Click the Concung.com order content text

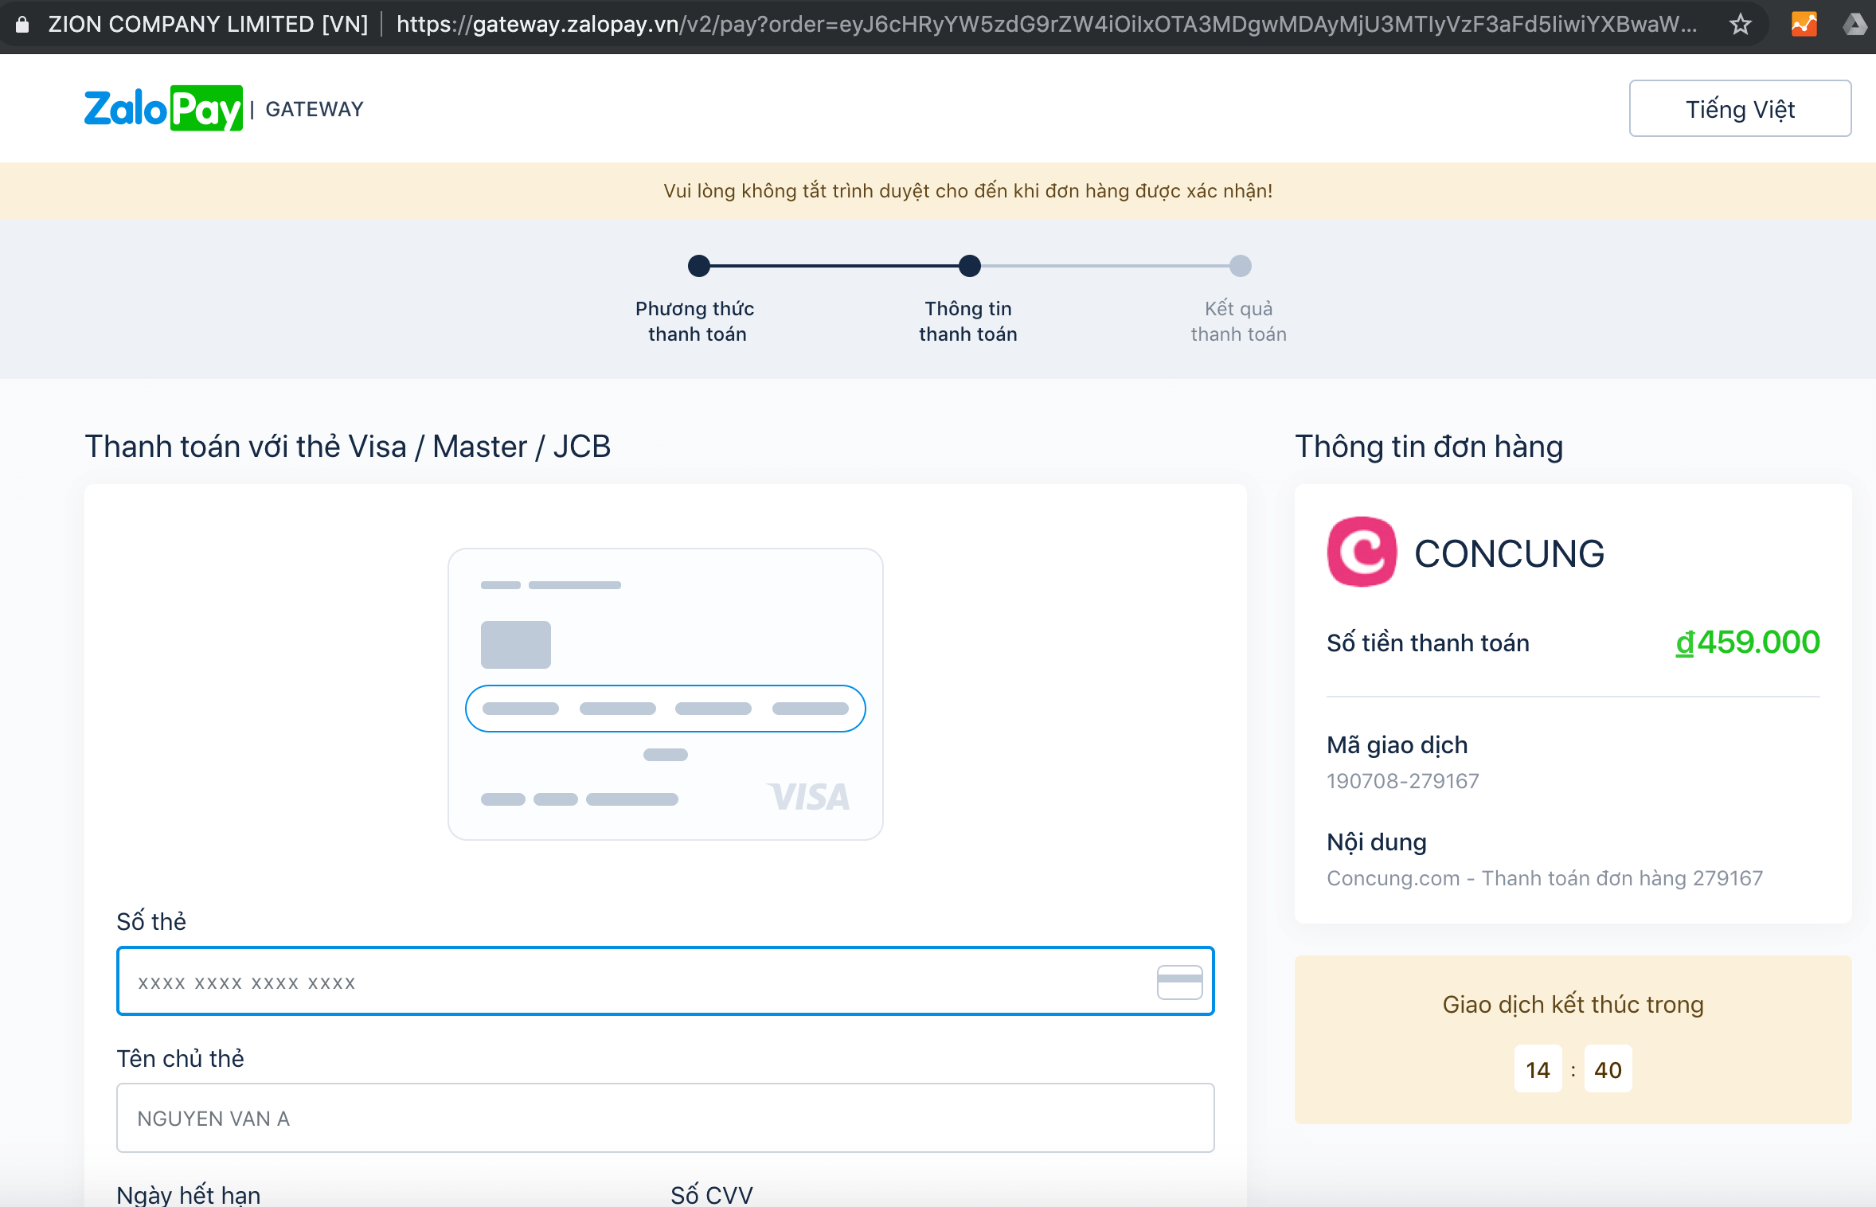(1545, 878)
